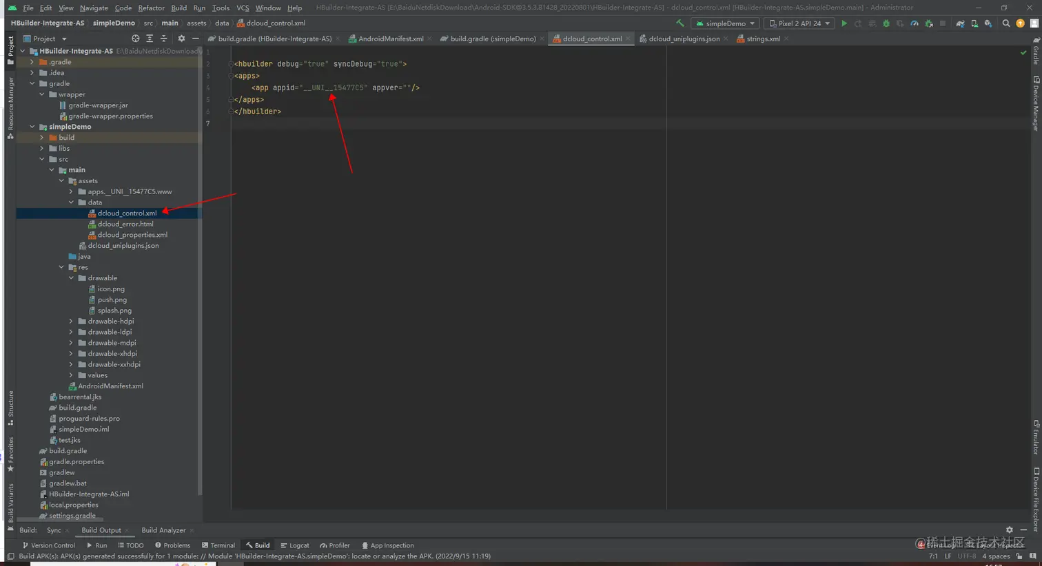Viewport: 1042px width, 566px height.
Task: Click the 4 spaces indent setting
Action: 996,556
